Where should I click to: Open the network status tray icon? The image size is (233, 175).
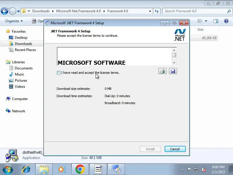[x=197, y=169]
